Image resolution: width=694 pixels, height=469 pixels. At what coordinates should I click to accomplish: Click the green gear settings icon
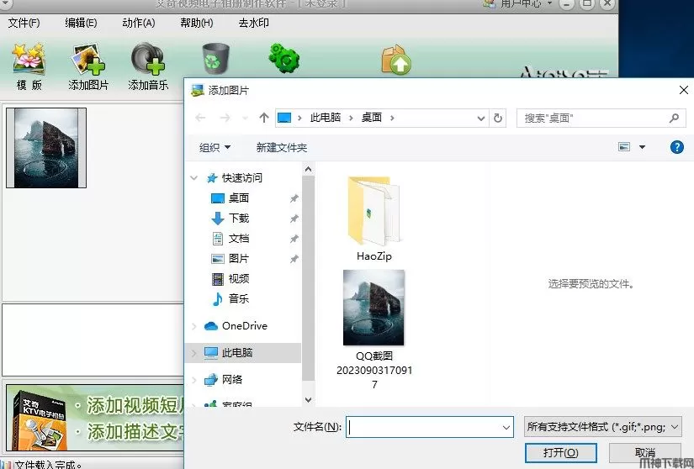283,57
